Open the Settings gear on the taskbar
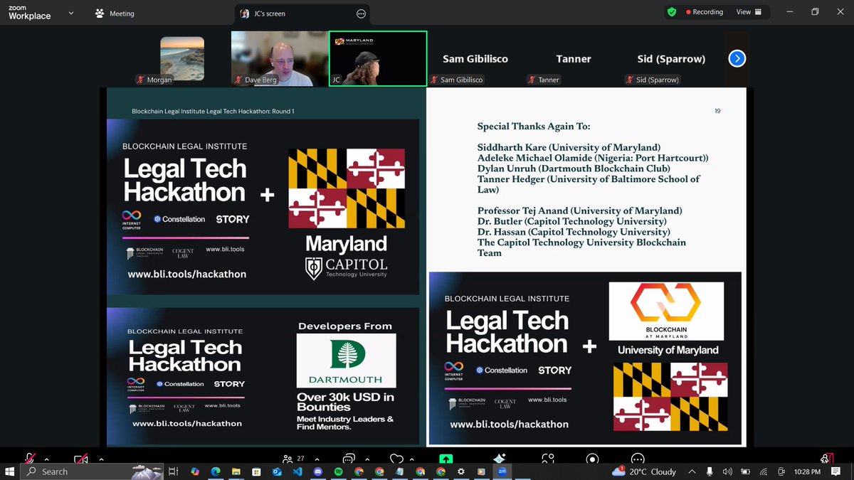854x480 pixels. 461,471
